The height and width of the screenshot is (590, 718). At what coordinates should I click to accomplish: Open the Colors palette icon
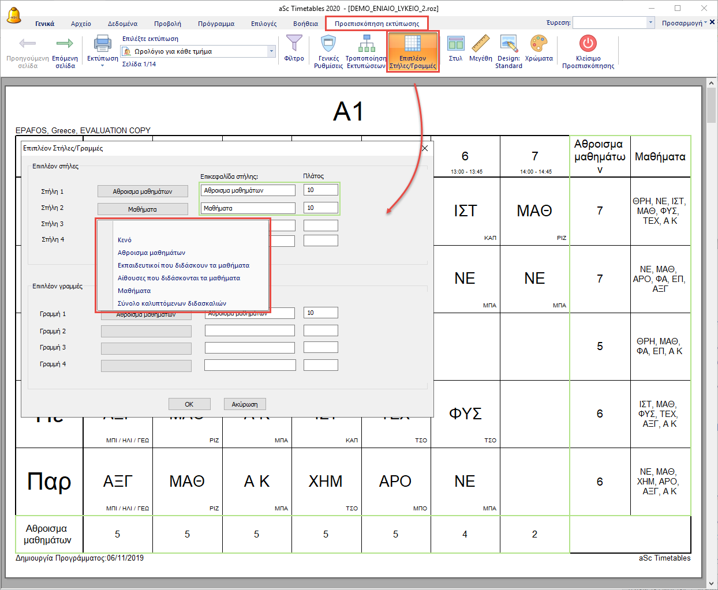(538, 43)
